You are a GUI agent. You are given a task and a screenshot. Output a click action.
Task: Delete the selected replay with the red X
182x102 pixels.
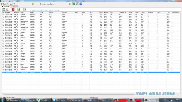click(x=13, y=10)
